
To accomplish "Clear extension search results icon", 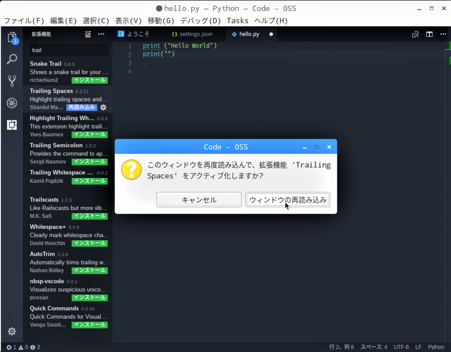I will tap(88, 34).
